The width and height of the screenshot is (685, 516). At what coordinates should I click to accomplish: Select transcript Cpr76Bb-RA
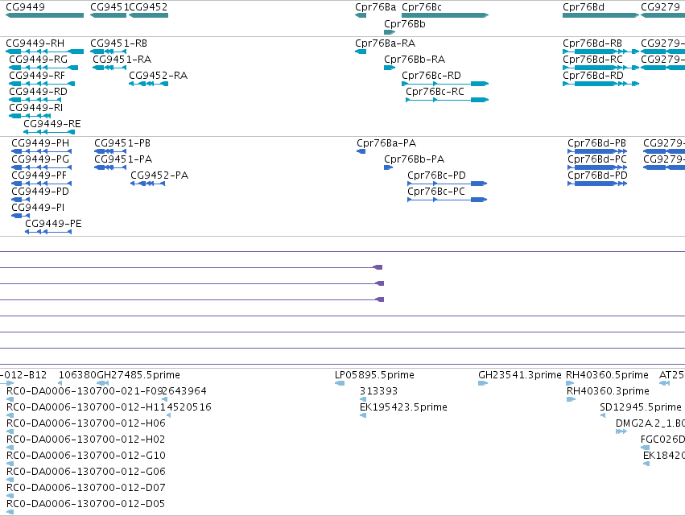tap(415, 60)
